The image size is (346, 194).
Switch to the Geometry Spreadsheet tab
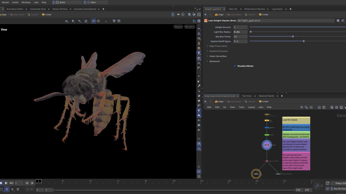[x=85, y=9]
